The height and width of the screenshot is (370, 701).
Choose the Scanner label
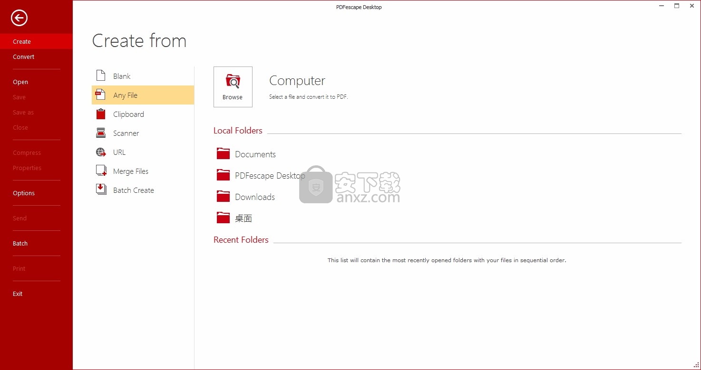[x=126, y=133]
